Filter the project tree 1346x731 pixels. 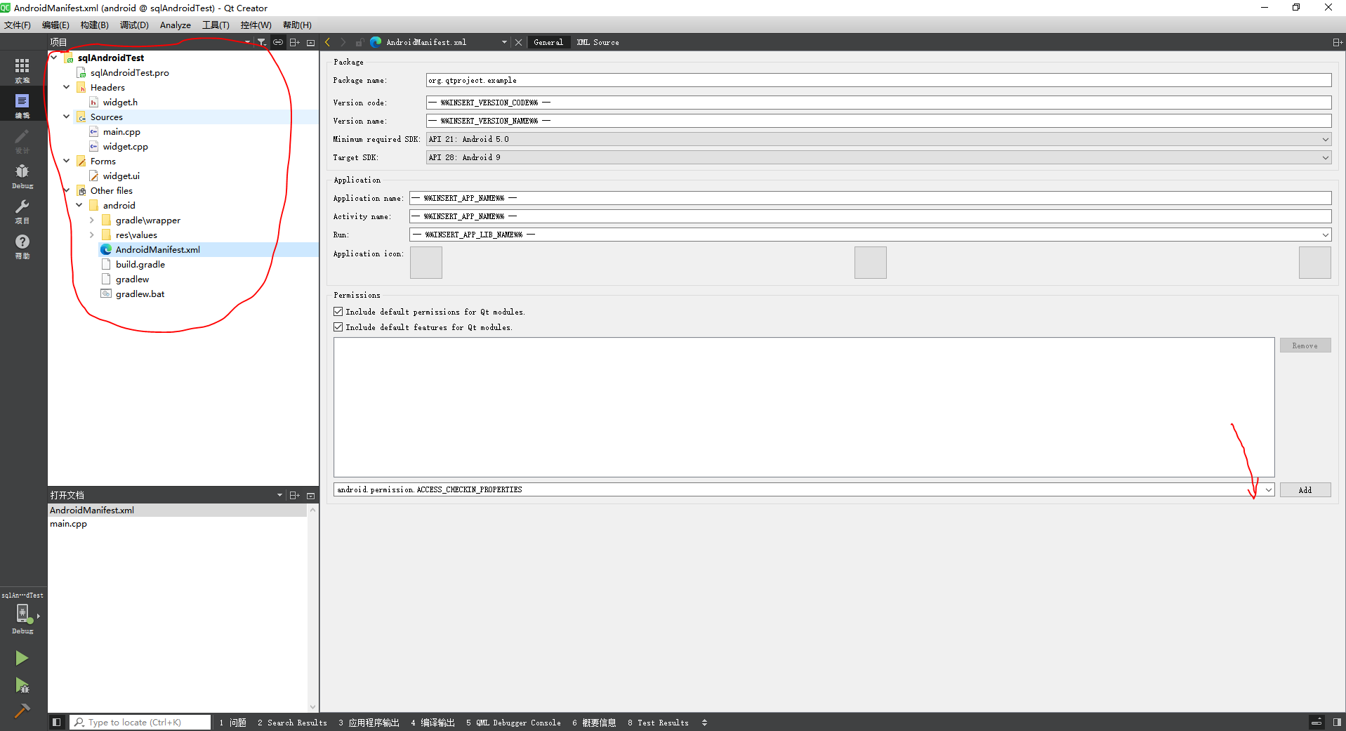tap(261, 42)
